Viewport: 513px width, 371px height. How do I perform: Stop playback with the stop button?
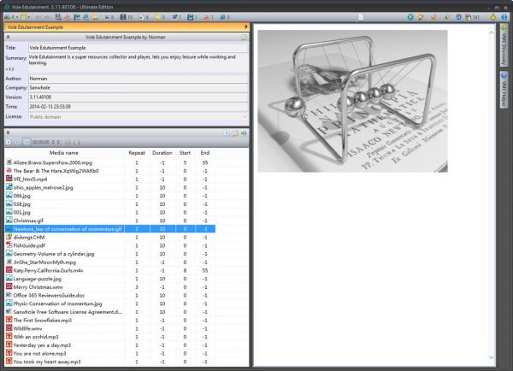click(x=27, y=142)
